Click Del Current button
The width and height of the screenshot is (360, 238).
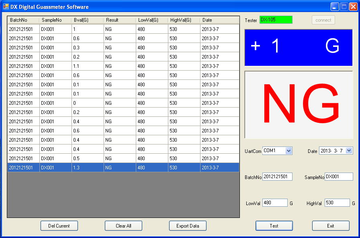click(59, 226)
